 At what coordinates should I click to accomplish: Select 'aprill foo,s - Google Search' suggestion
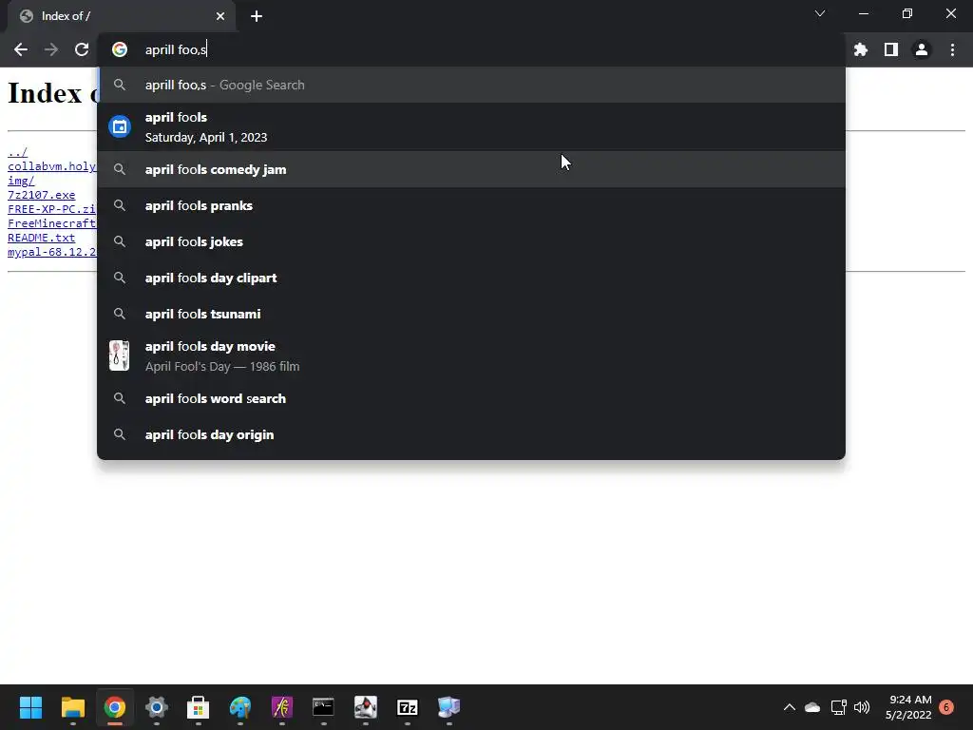471,85
